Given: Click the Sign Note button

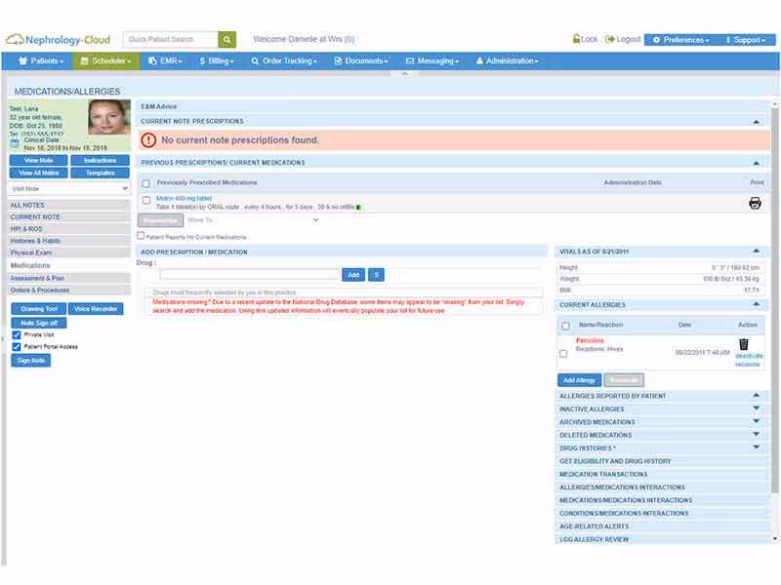Looking at the screenshot, I should (31, 360).
